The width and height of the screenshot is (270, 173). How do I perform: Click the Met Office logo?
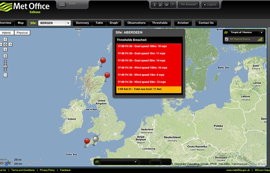25,7
